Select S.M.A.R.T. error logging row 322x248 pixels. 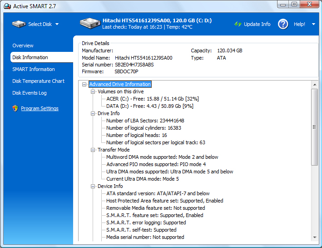tap(146, 223)
